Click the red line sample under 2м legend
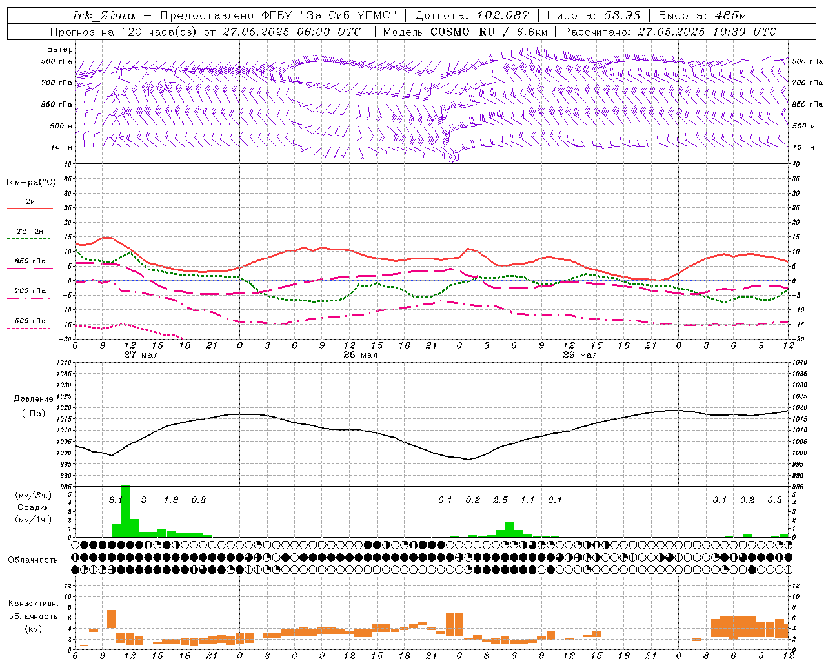Image resolution: width=826 pixels, height=661 pixels. tap(30, 209)
